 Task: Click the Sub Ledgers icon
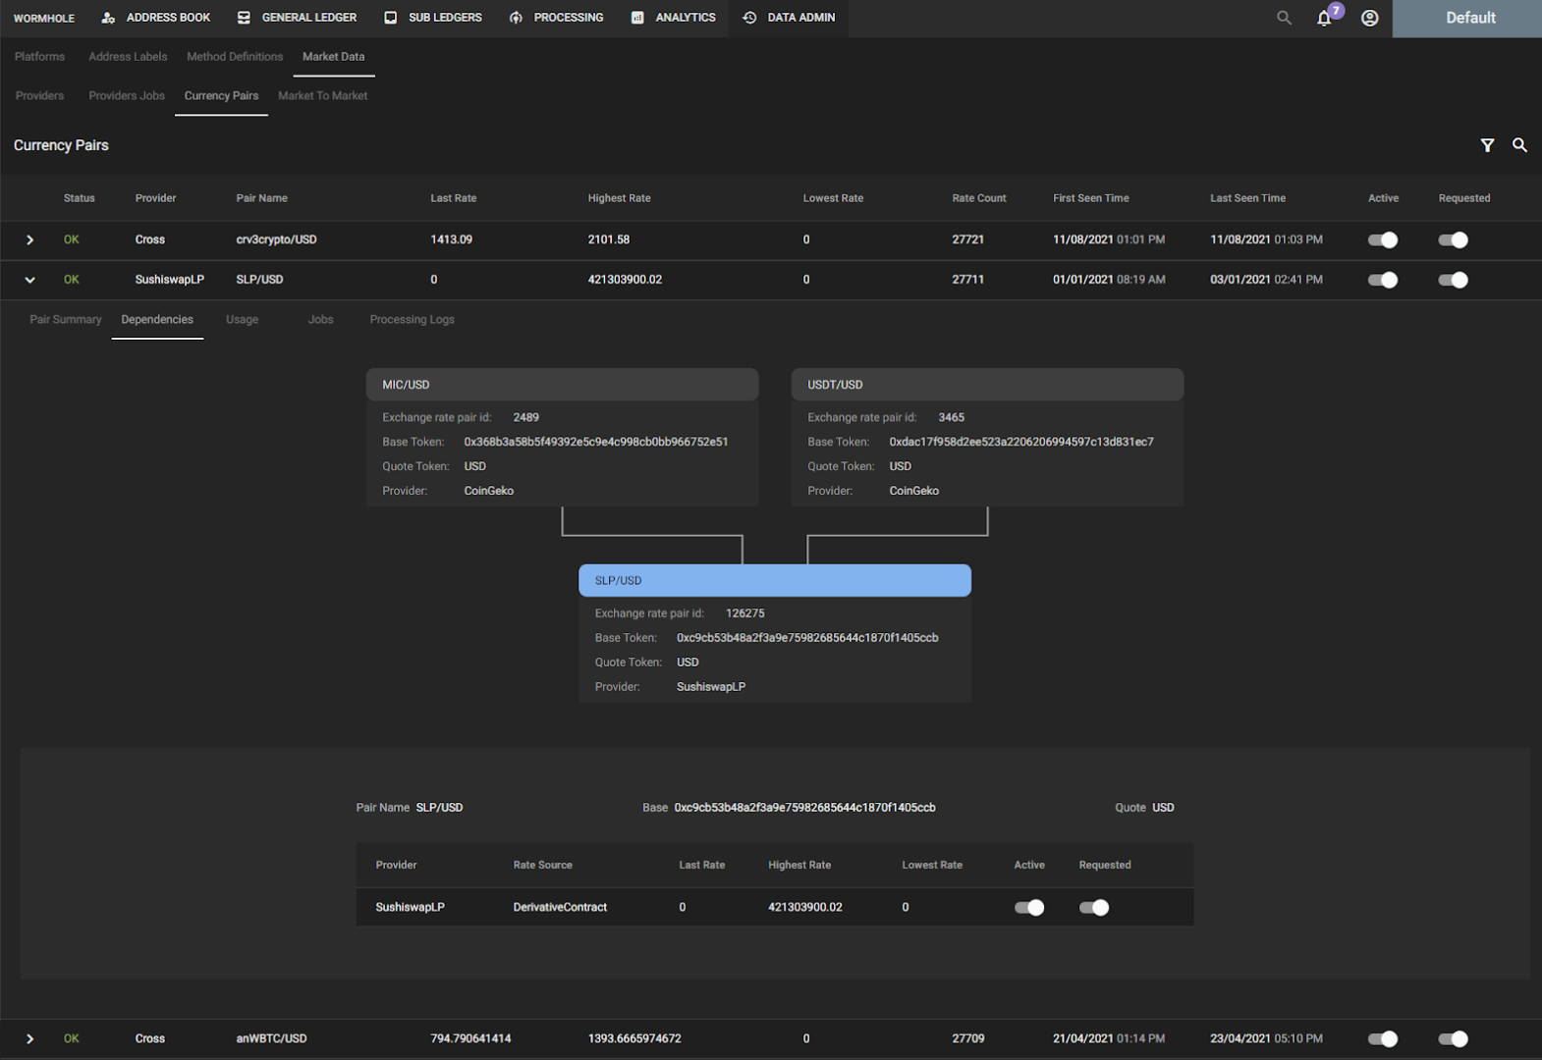391,18
